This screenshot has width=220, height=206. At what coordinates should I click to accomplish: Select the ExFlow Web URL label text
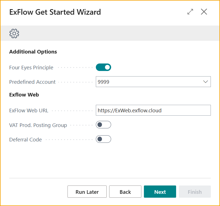point(29,111)
